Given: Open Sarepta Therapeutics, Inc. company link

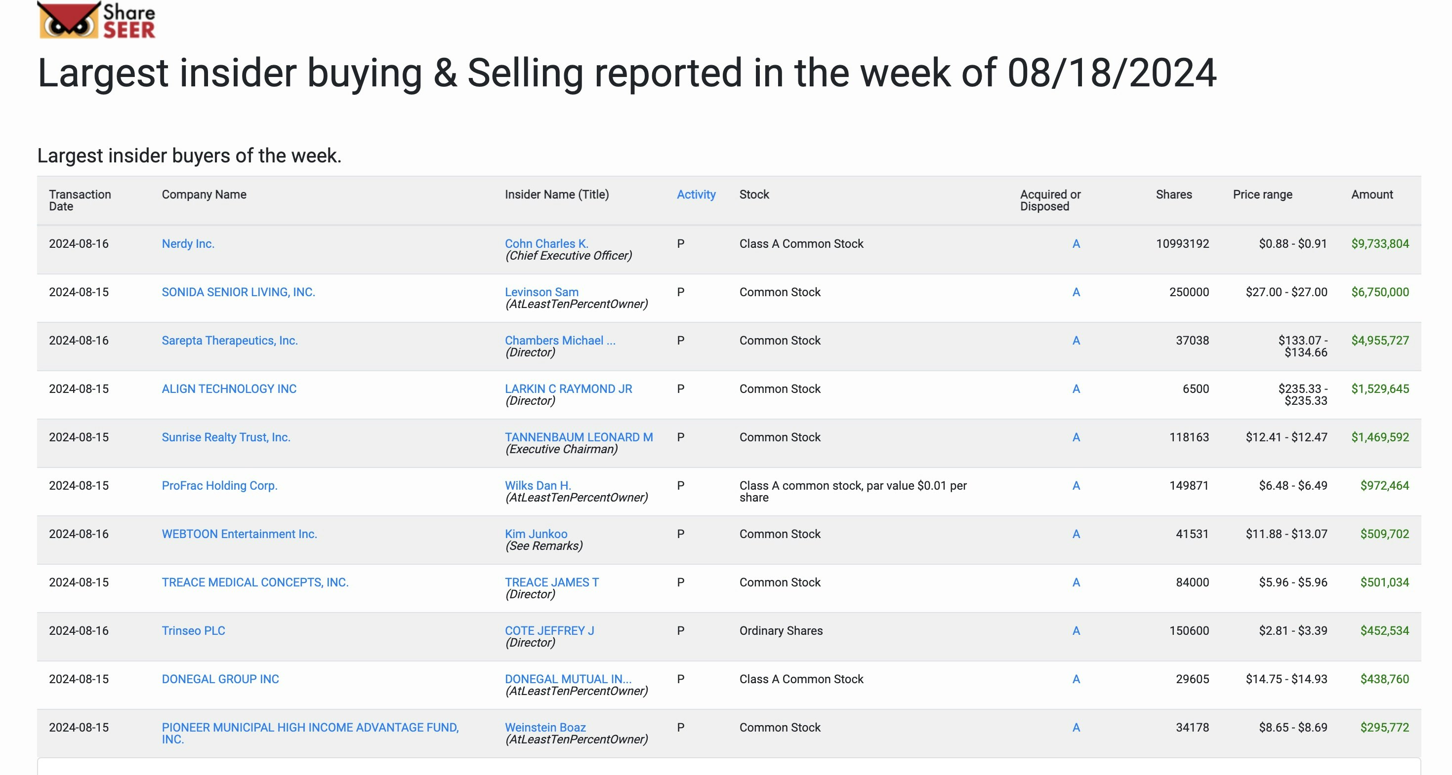Looking at the screenshot, I should tap(229, 340).
